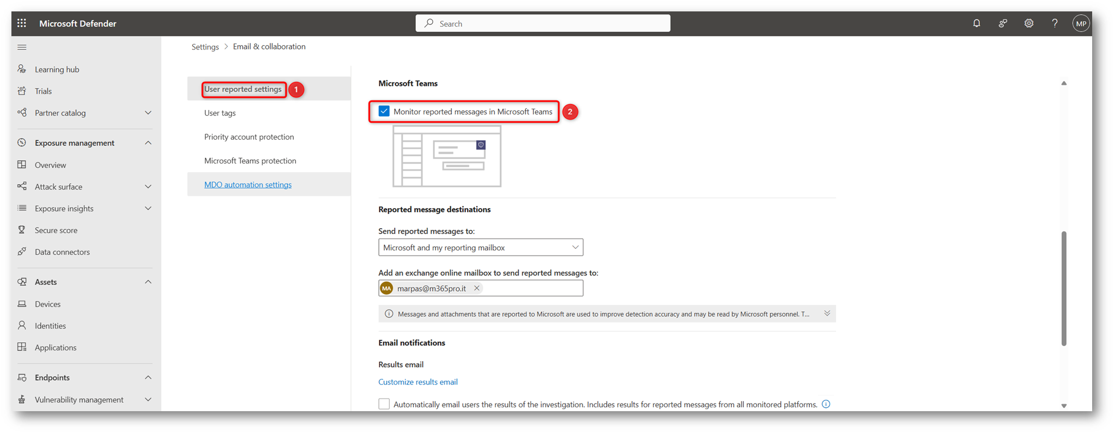Click the Devices laptop icon
The image size is (1115, 434).
click(22, 304)
